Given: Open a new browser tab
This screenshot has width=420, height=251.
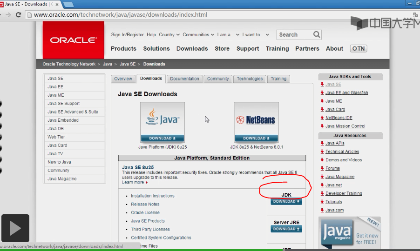Looking at the screenshot, I should (x=68, y=4).
